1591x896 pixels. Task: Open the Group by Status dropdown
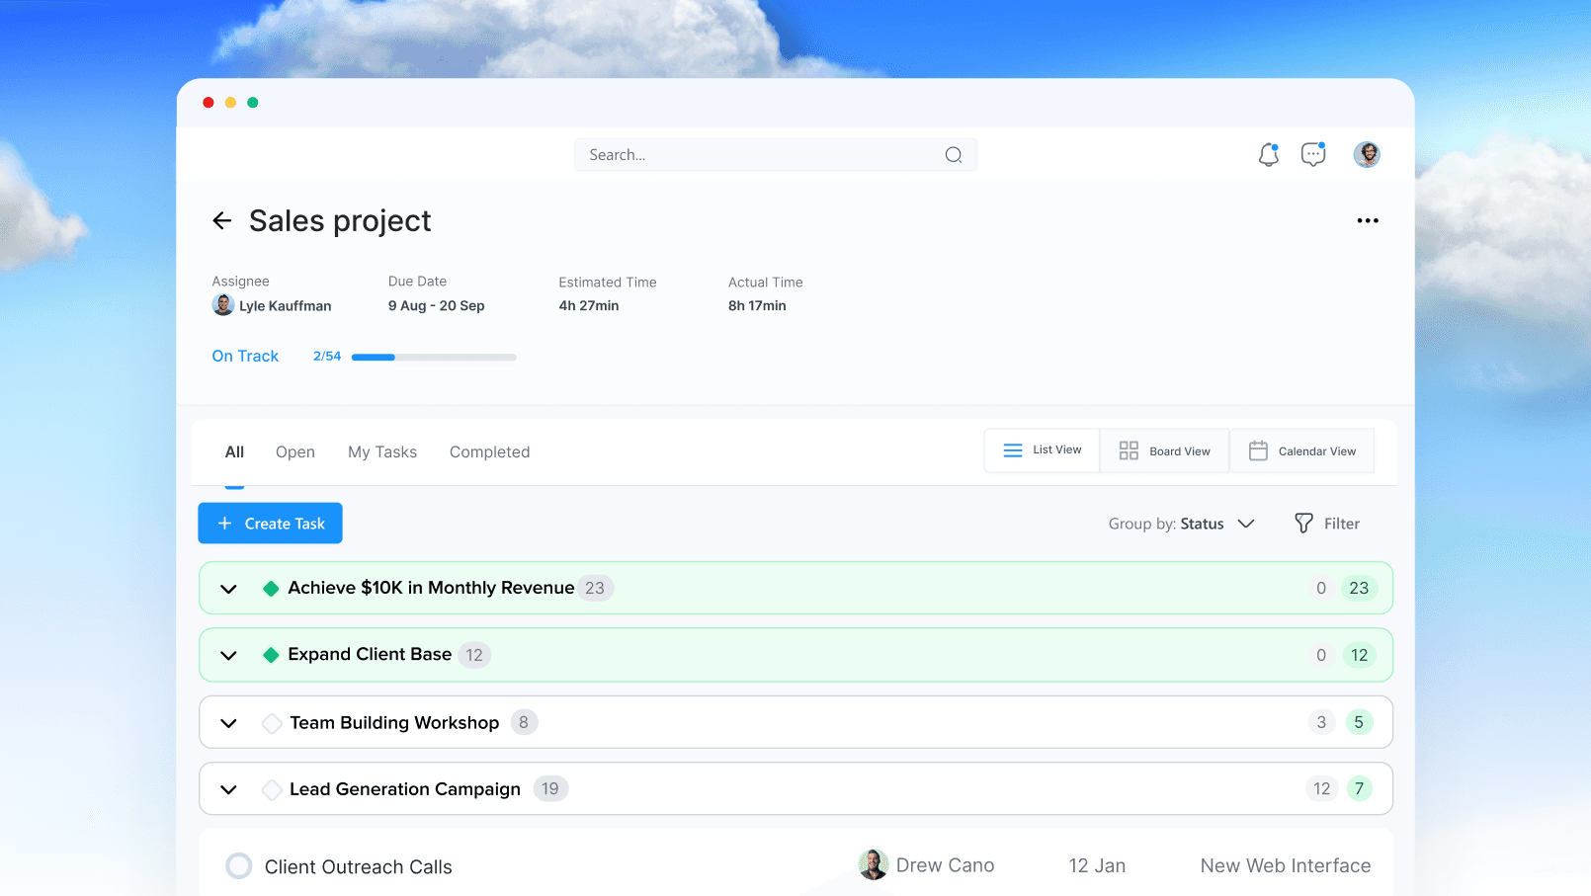1181,524
